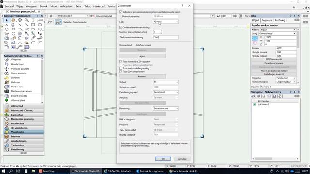
Task: Click first icon in Navigatie Zichtvensters toolbar
Action: (x=253, y=96)
